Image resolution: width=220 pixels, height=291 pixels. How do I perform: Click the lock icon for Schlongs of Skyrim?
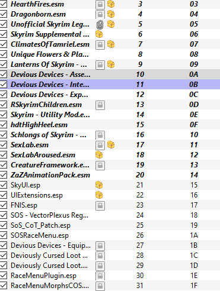coord(100,135)
